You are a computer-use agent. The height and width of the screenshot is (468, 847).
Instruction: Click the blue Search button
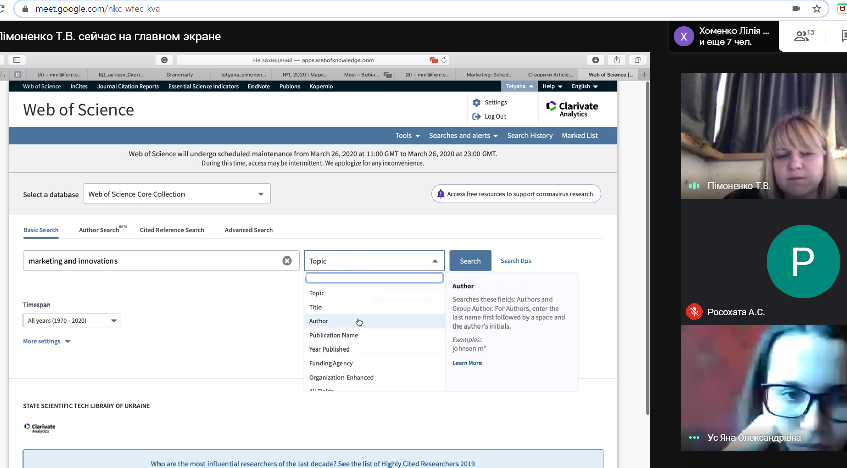(x=470, y=261)
